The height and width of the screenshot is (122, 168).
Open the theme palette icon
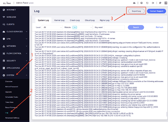pyautogui.click(x=160, y=3)
